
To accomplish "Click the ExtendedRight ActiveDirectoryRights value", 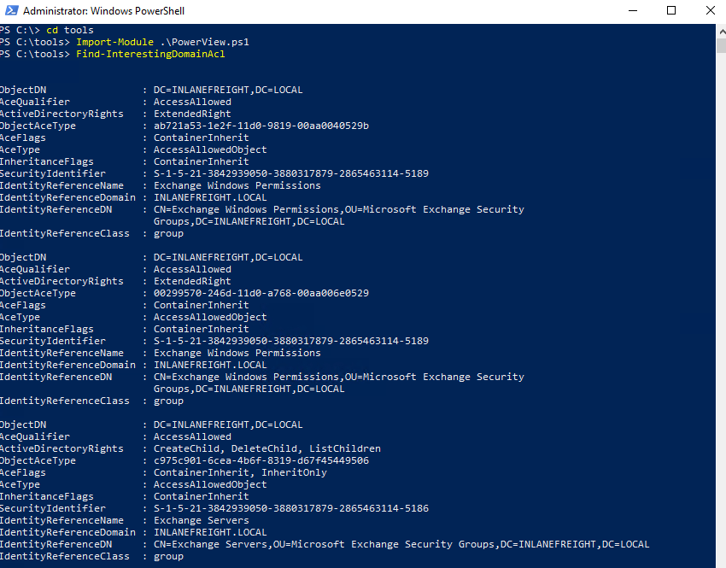I will [192, 113].
